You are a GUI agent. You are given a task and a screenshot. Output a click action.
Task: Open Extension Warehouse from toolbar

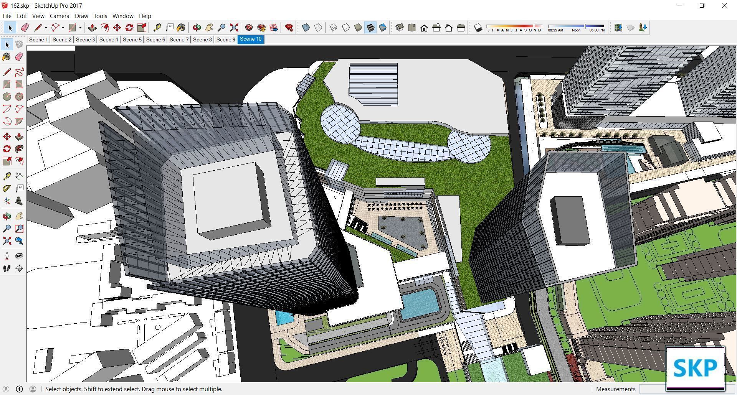(x=261, y=28)
